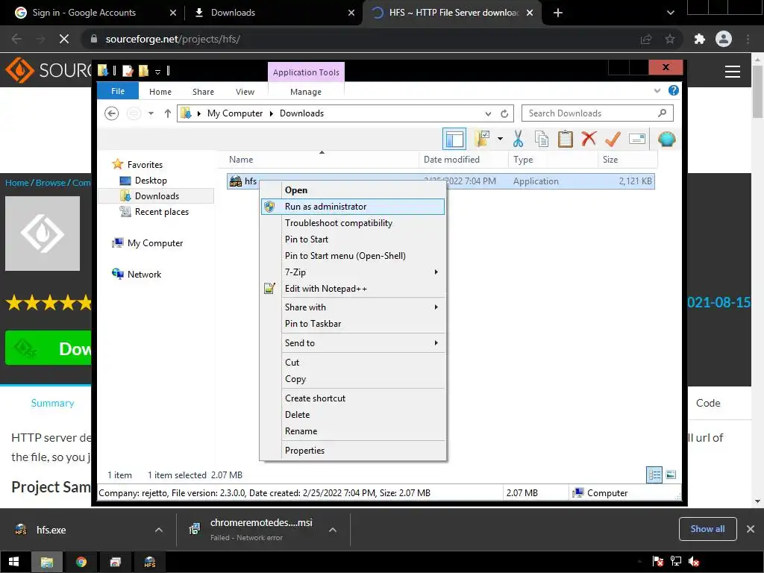Click the Email envelope toolbar icon

point(637,139)
